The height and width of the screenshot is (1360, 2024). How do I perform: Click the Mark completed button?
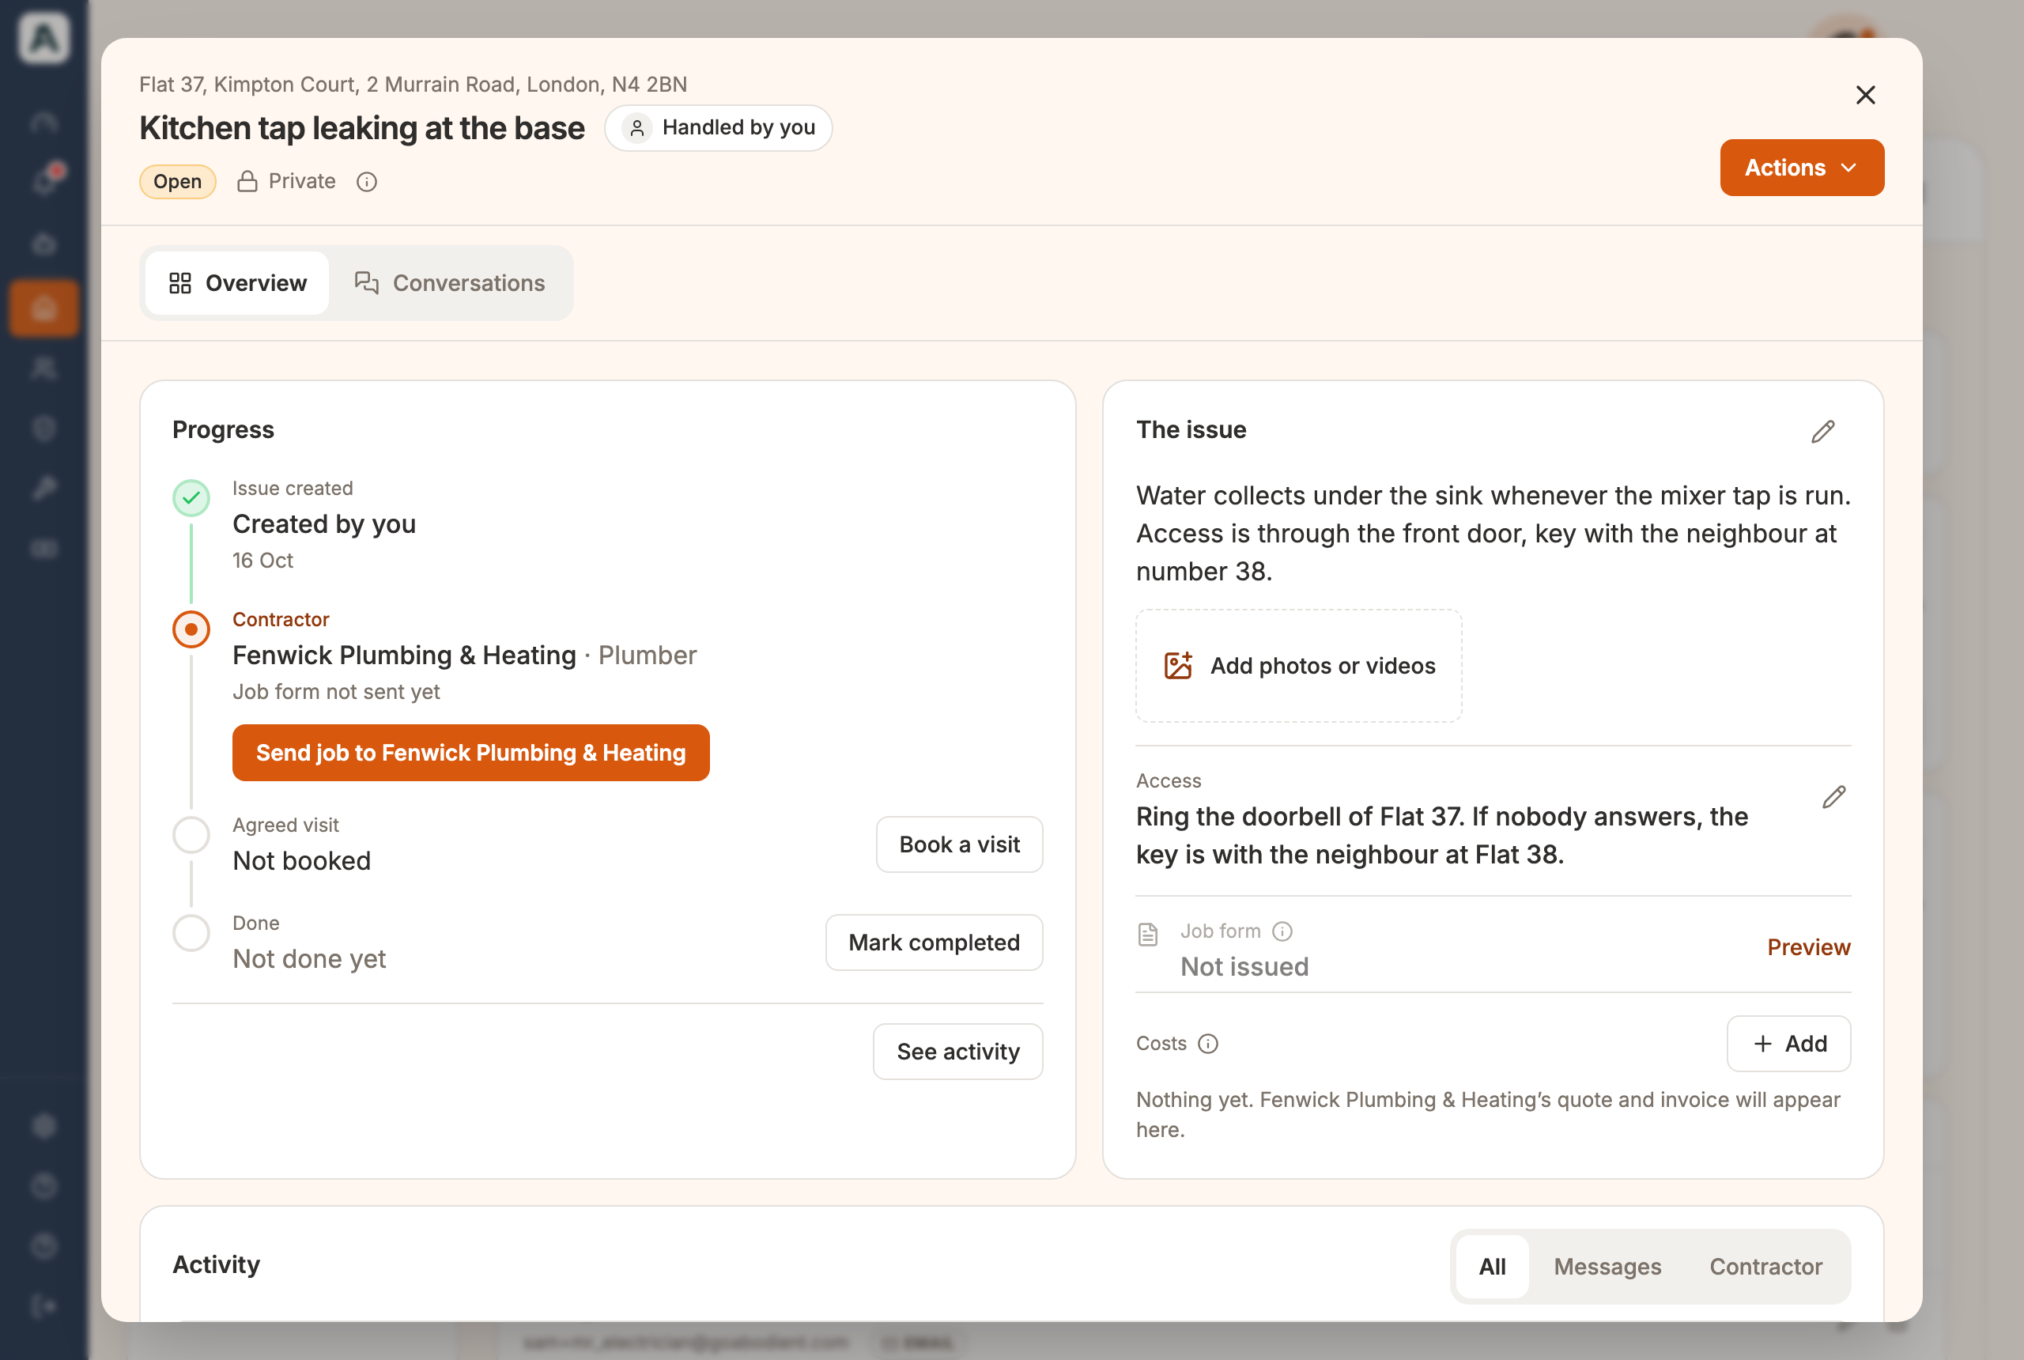[933, 942]
